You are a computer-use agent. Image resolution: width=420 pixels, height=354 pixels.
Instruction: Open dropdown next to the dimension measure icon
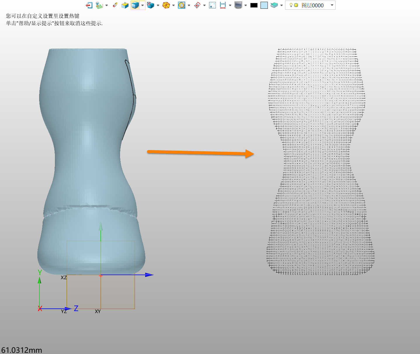click(230, 5)
